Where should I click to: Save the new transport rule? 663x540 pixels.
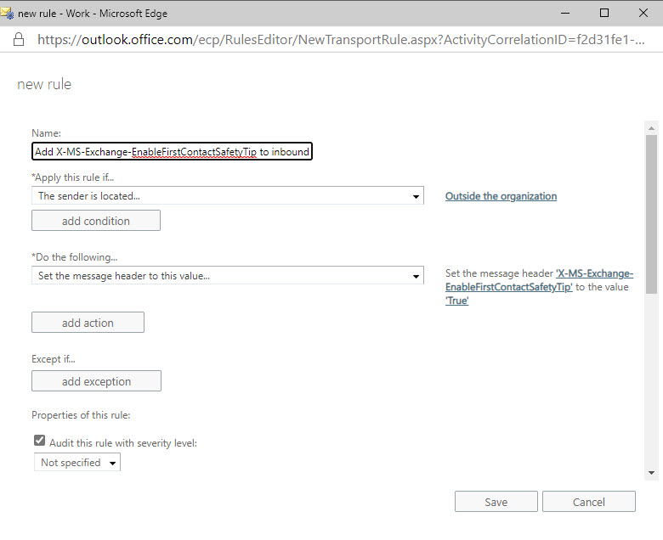tap(496, 502)
